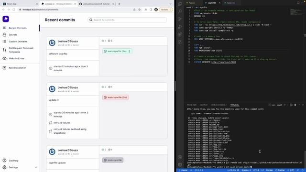Focus the Search for commits field

127,20
